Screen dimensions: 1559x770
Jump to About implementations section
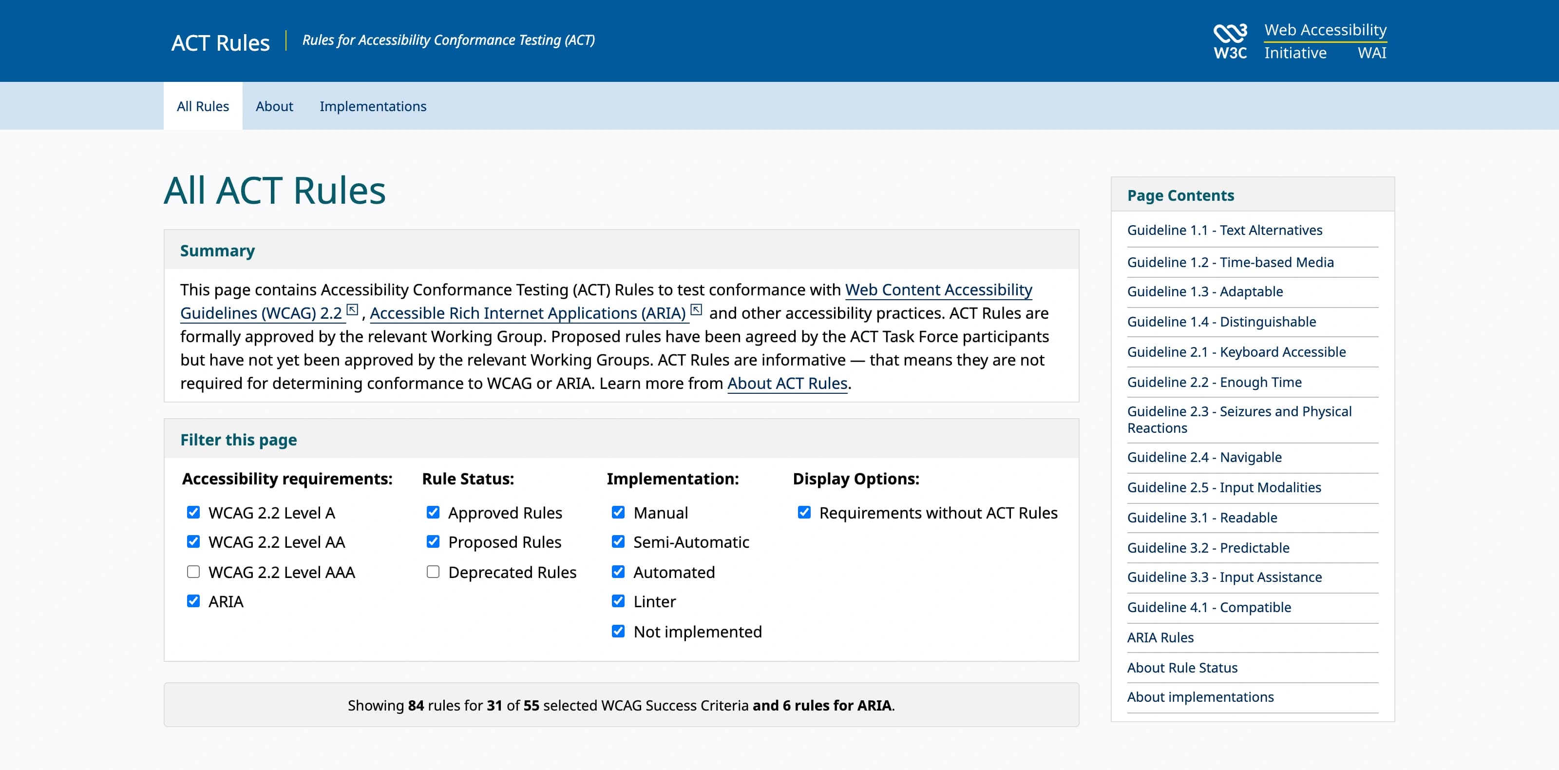coord(1200,697)
